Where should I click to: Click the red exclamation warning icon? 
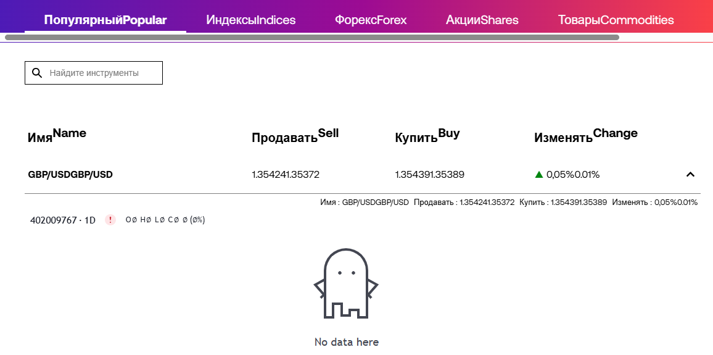[110, 220]
